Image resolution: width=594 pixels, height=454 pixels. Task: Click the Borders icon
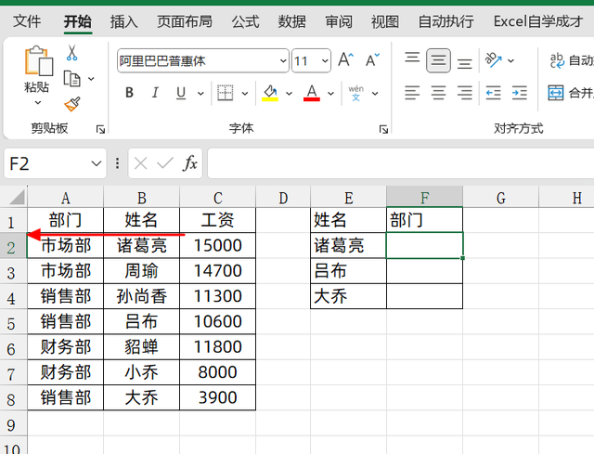coord(225,93)
